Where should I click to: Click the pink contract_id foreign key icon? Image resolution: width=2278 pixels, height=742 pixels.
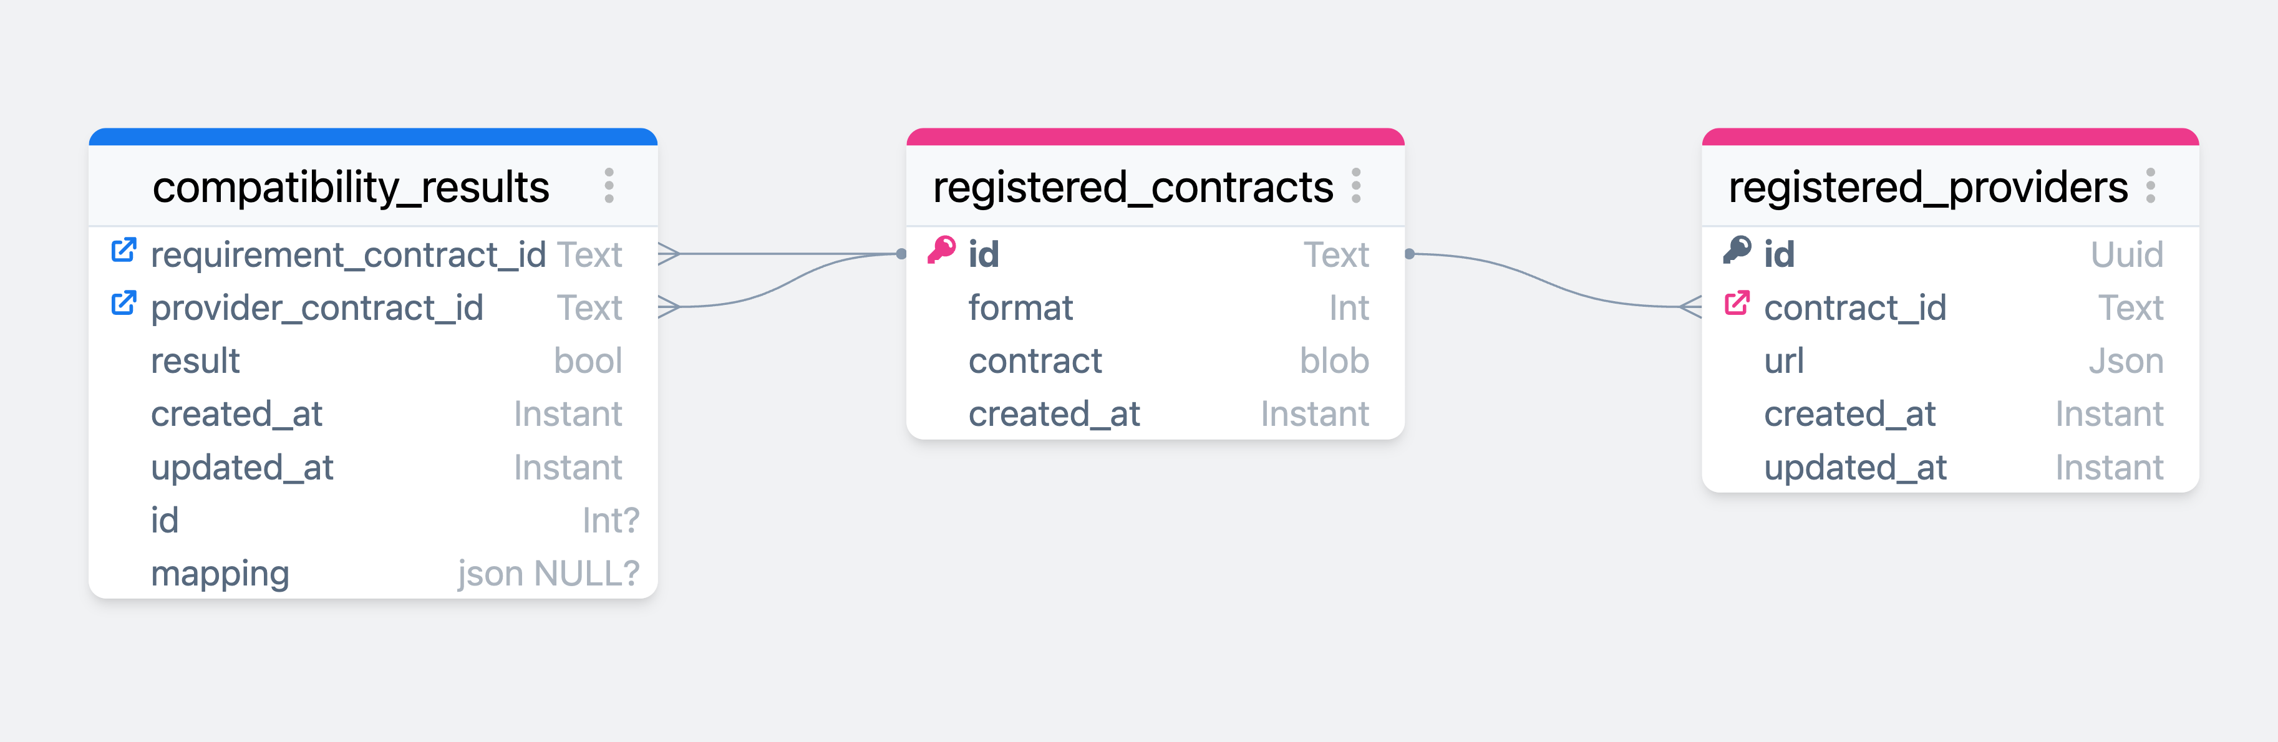tap(1737, 304)
